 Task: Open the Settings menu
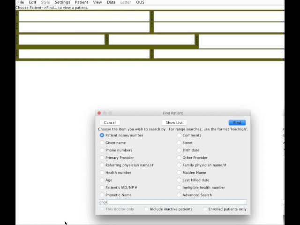click(x=62, y=2)
